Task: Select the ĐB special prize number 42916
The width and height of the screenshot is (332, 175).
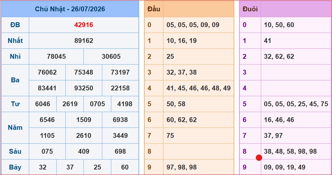Action: pyautogui.click(x=83, y=25)
